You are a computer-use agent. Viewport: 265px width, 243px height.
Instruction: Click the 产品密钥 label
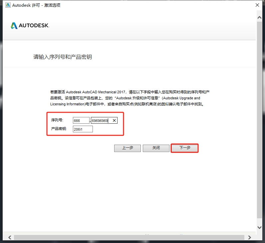pyautogui.click(x=59, y=129)
